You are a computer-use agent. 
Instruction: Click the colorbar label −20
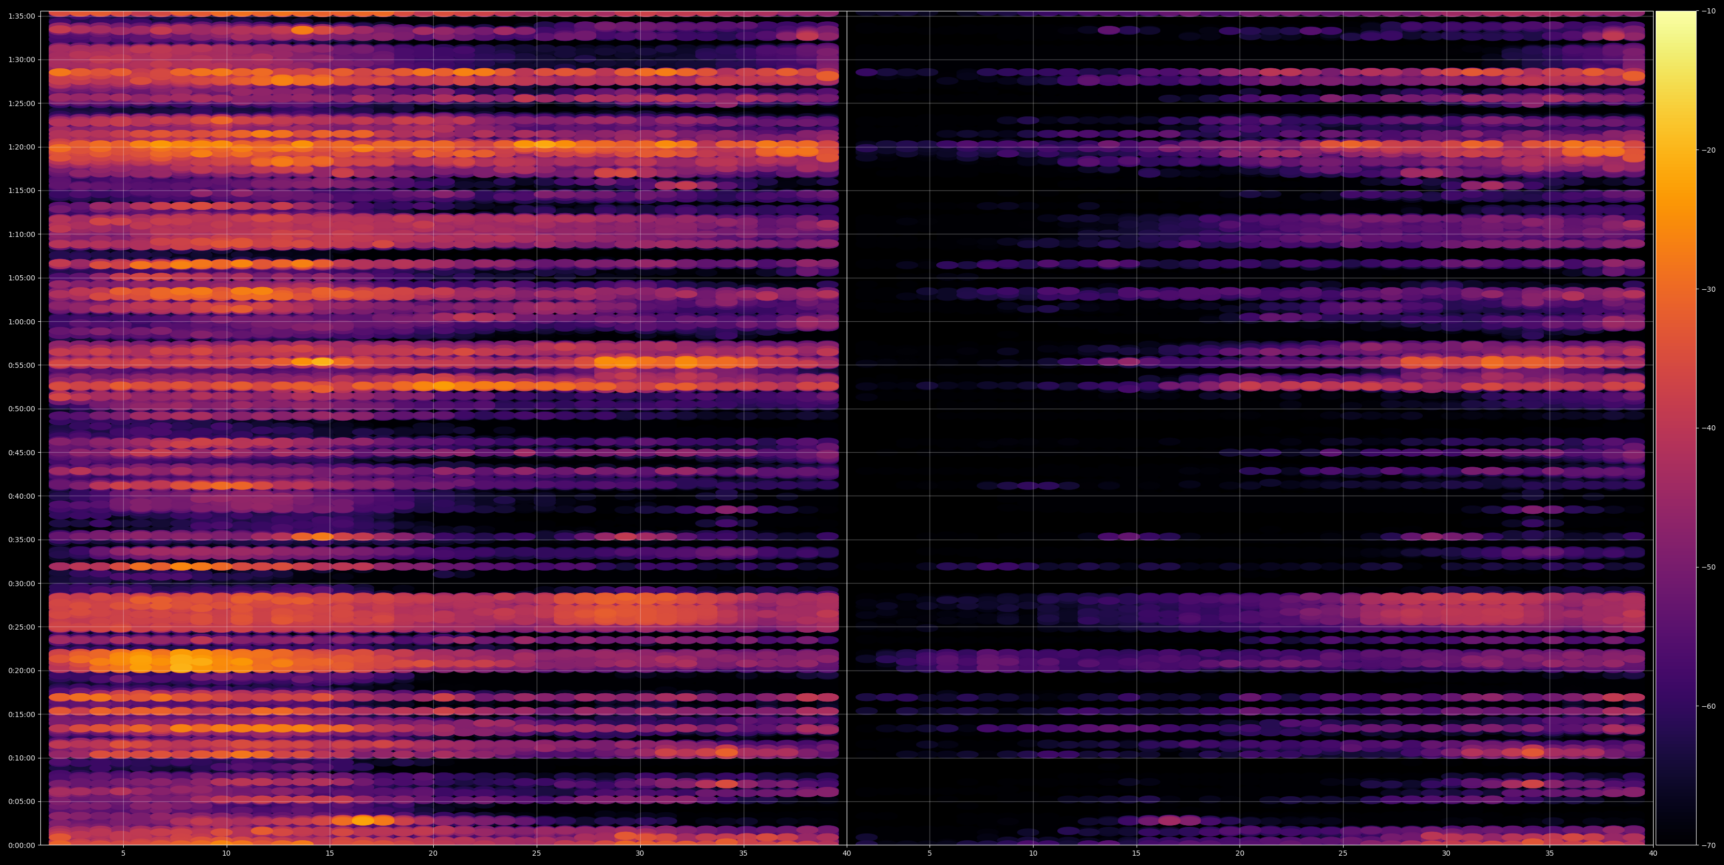pyautogui.click(x=1708, y=150)
